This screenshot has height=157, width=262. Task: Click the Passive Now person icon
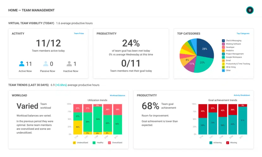[x=46, y=64]
